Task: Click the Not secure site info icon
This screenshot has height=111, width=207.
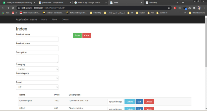Action: (19, 8)
